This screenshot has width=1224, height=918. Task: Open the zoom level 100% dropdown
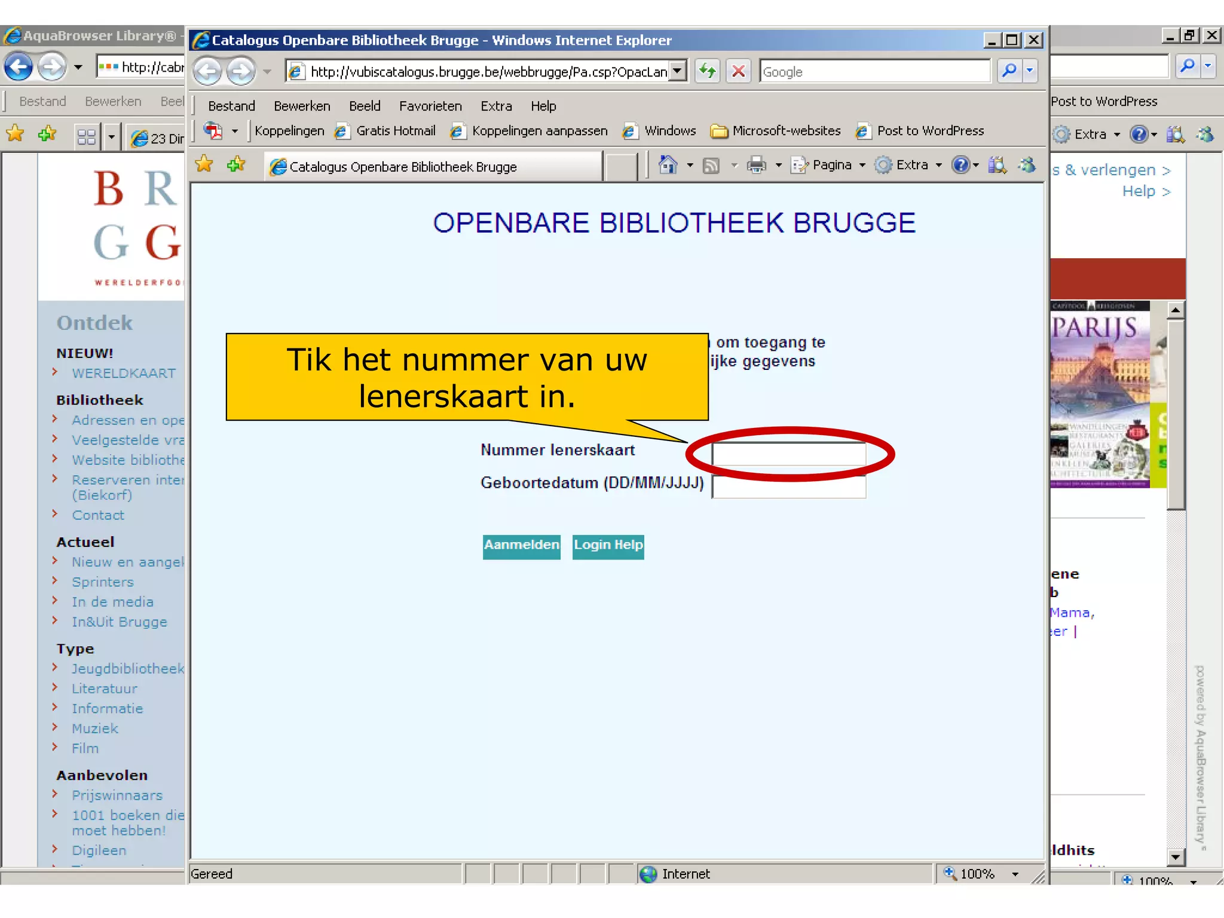pos(1015,874)
